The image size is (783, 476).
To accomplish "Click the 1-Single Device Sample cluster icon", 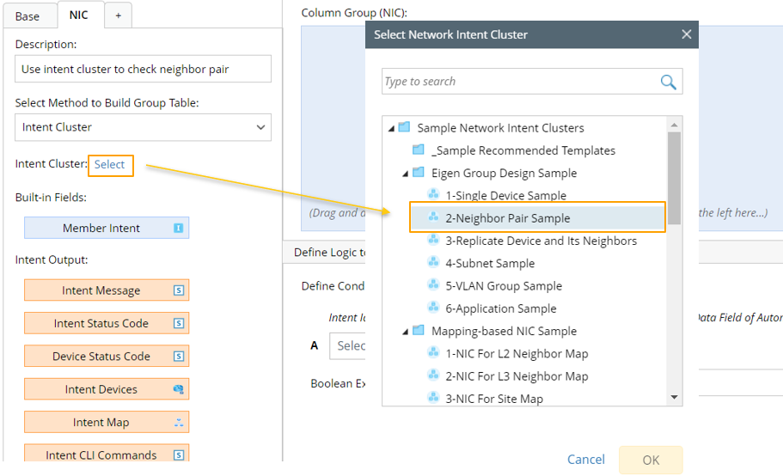I will (x=433, y=195).
